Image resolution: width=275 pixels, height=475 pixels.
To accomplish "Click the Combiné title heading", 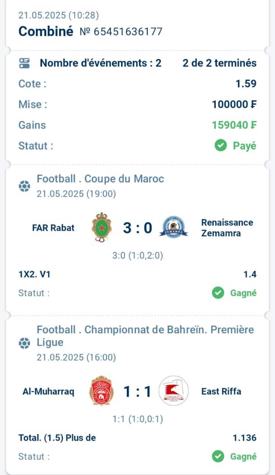I will click(x=46, y=31).
